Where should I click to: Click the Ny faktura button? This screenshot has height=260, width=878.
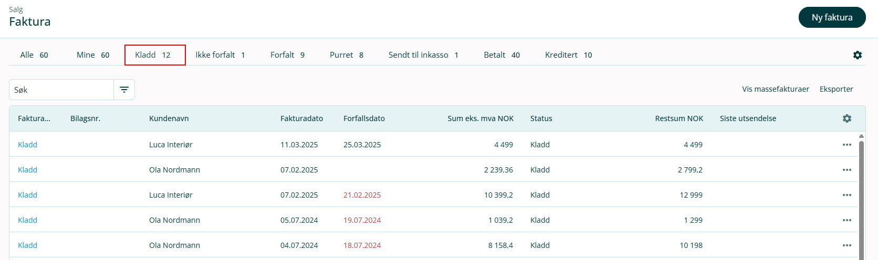pos(832,17)
